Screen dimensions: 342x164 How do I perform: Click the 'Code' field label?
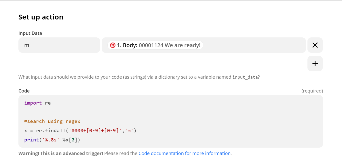coord(24,91)
